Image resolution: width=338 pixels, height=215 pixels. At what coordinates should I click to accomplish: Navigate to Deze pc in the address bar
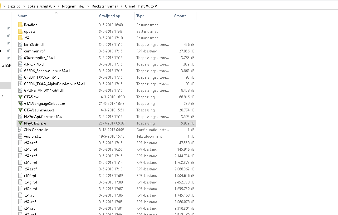(x=14, y=6)
